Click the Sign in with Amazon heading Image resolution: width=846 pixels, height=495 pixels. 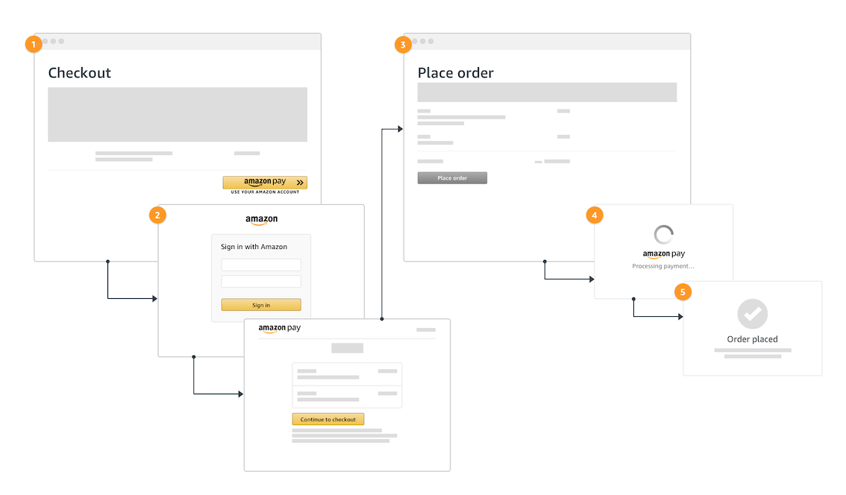[254, 246]
